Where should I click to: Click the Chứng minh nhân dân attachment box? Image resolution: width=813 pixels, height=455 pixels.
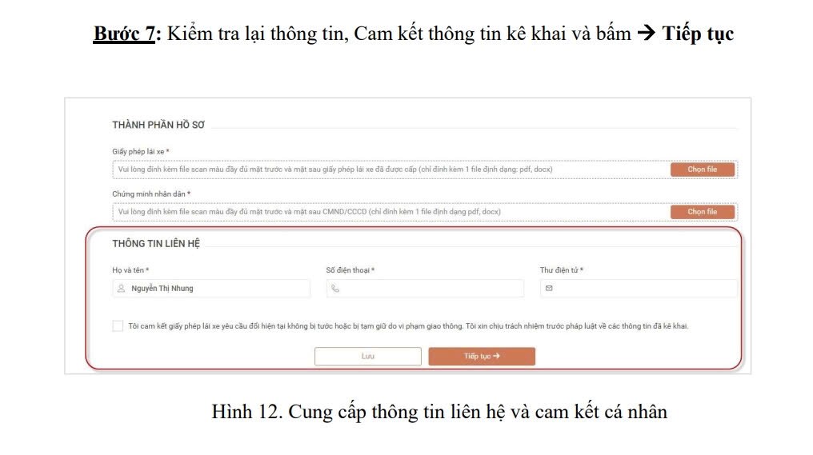pyautogui.click(x=425, y=211)
